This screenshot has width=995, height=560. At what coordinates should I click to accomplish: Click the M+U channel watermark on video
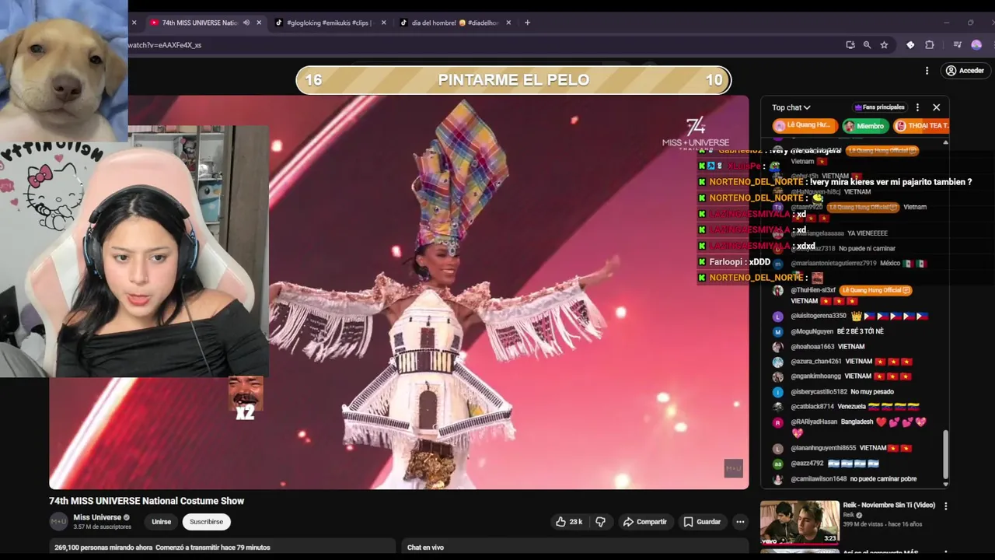pyautogui.click(x=734, y=467)
